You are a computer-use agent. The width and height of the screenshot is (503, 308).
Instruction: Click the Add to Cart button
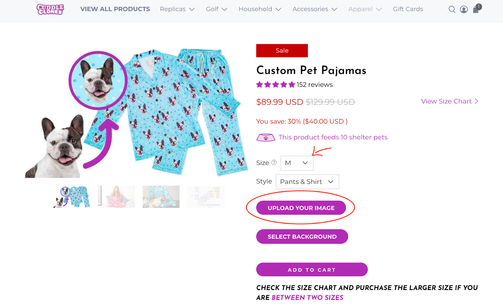tap(312, 270)
